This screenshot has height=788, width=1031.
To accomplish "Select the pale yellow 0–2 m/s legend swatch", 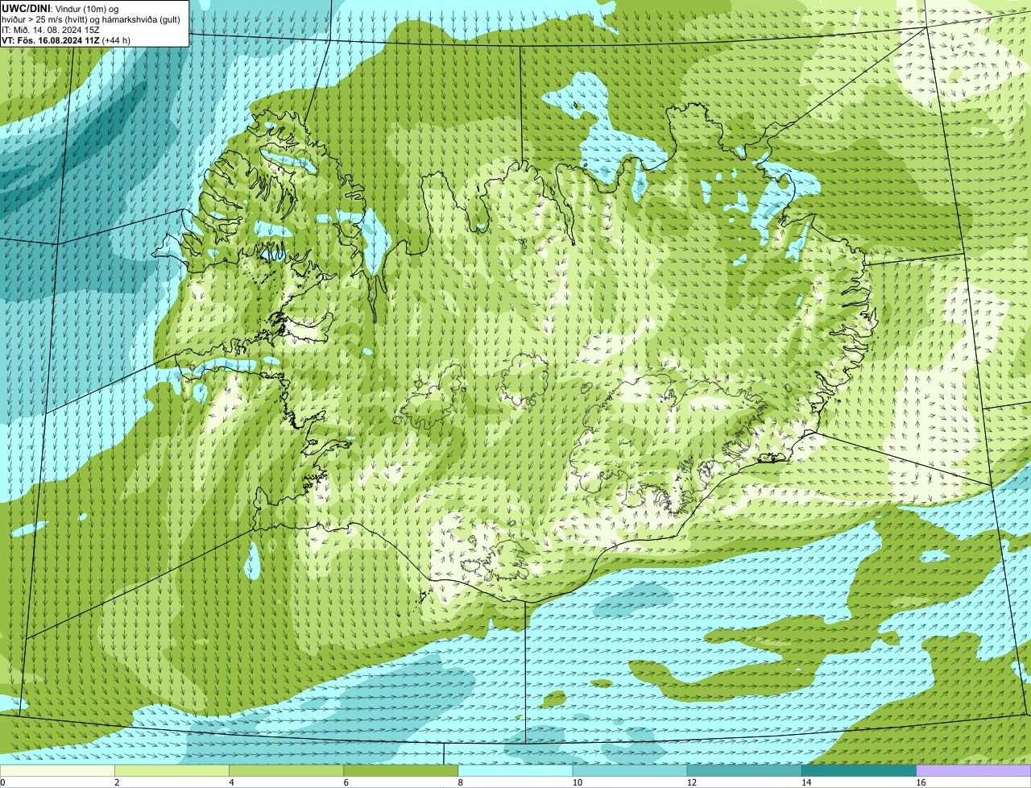I will 57,771.
